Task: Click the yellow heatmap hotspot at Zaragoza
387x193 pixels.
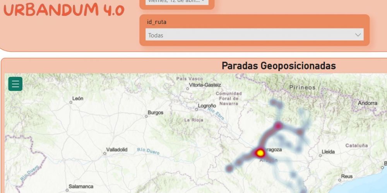Action: coord(260,153)
